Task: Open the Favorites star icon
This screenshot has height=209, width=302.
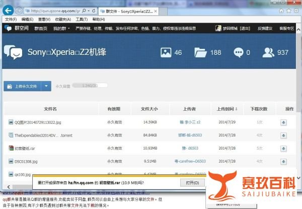Action: point(288,11)
